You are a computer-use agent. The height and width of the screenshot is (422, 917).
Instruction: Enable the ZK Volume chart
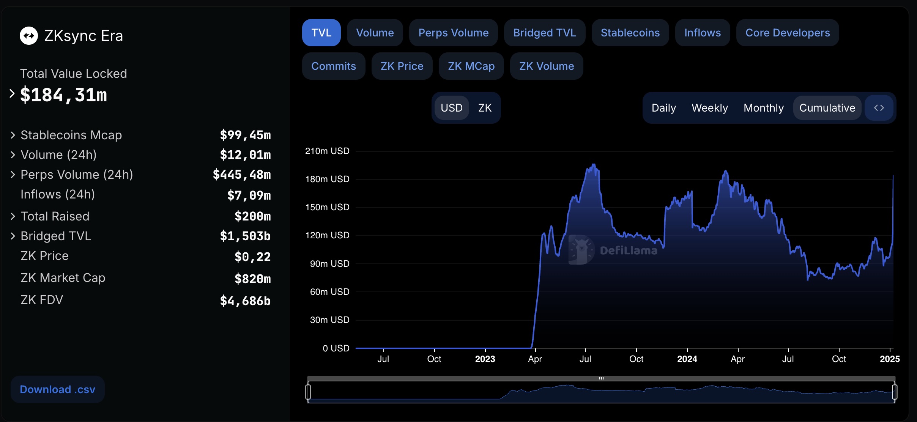(547, 66)
